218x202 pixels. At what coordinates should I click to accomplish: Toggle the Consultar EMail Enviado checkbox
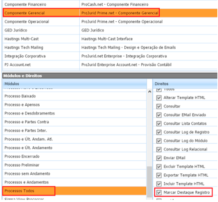[x=159, y=115]
